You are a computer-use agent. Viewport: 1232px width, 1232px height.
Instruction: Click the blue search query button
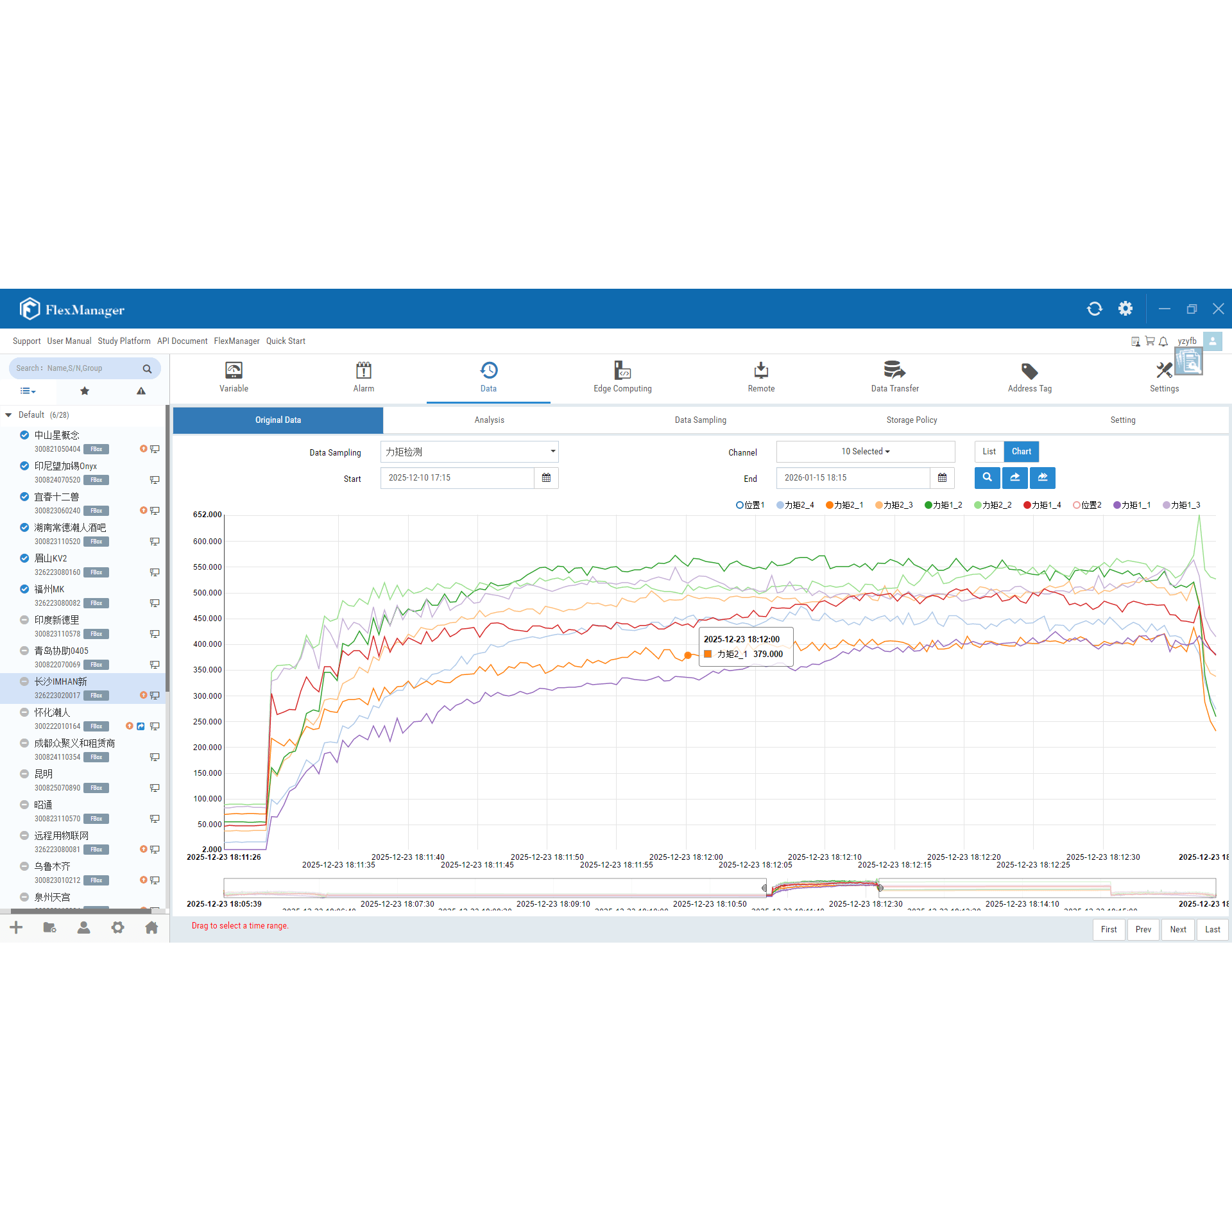pos(987,477)
